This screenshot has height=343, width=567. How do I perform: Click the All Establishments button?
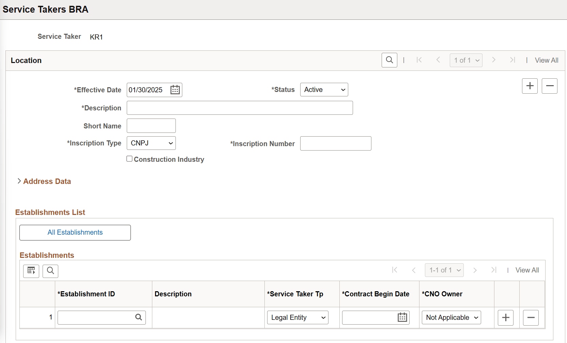point(75,233)
